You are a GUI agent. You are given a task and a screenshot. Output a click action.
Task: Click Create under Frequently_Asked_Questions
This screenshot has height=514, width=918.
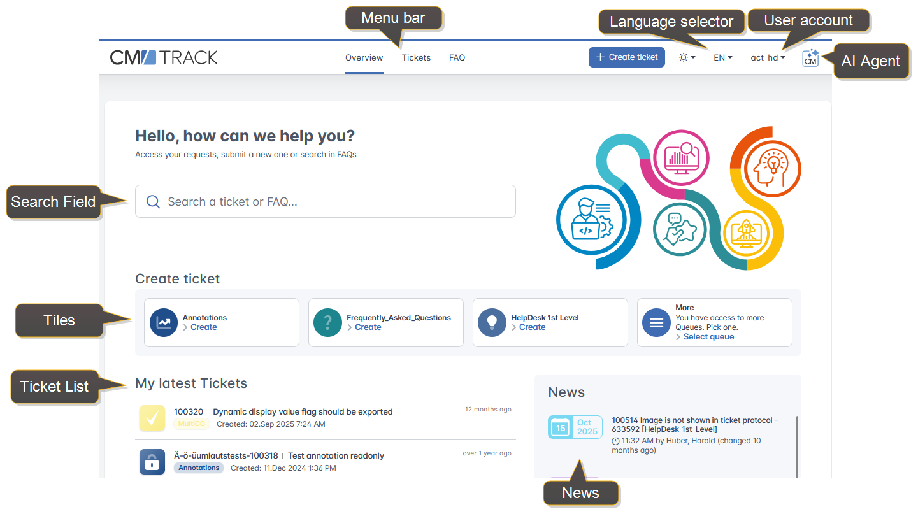coord(368,327)
